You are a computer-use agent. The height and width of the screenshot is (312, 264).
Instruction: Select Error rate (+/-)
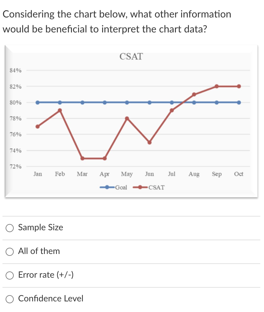(9, 275)
